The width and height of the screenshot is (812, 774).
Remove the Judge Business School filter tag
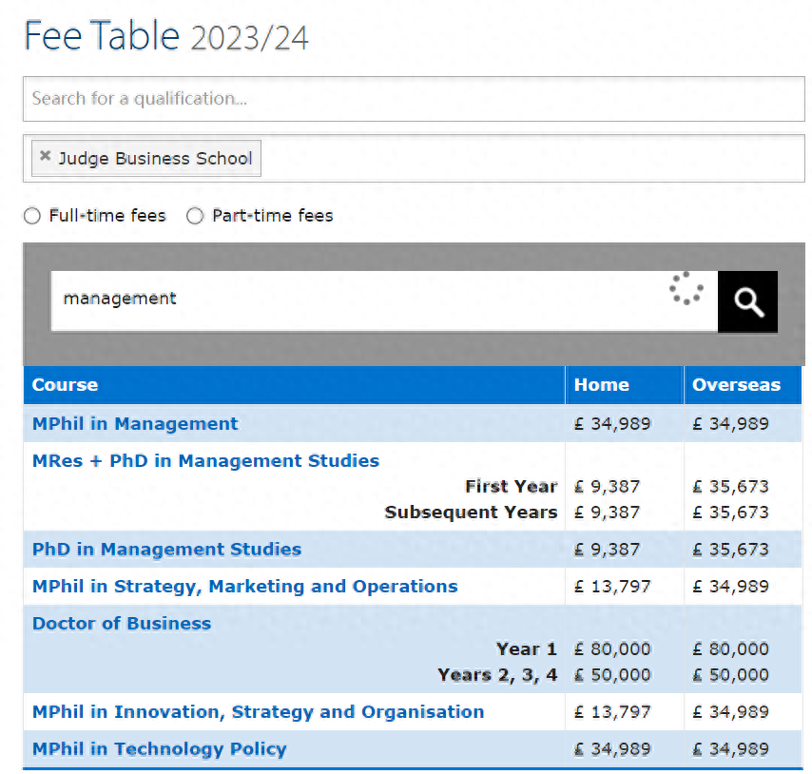point(45,157)
